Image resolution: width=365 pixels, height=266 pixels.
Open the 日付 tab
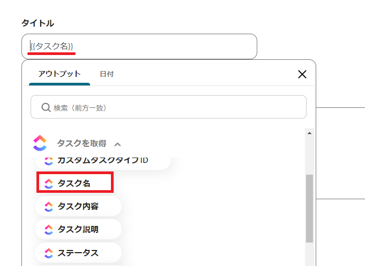[107, 74]
